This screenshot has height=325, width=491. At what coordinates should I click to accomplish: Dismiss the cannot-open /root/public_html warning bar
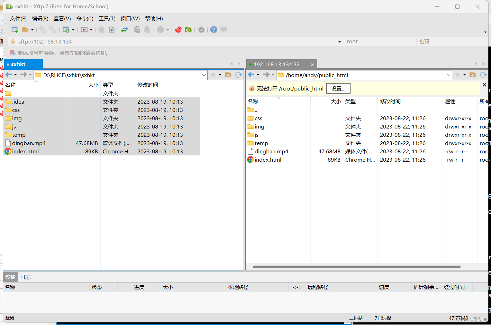pos(484,85)
